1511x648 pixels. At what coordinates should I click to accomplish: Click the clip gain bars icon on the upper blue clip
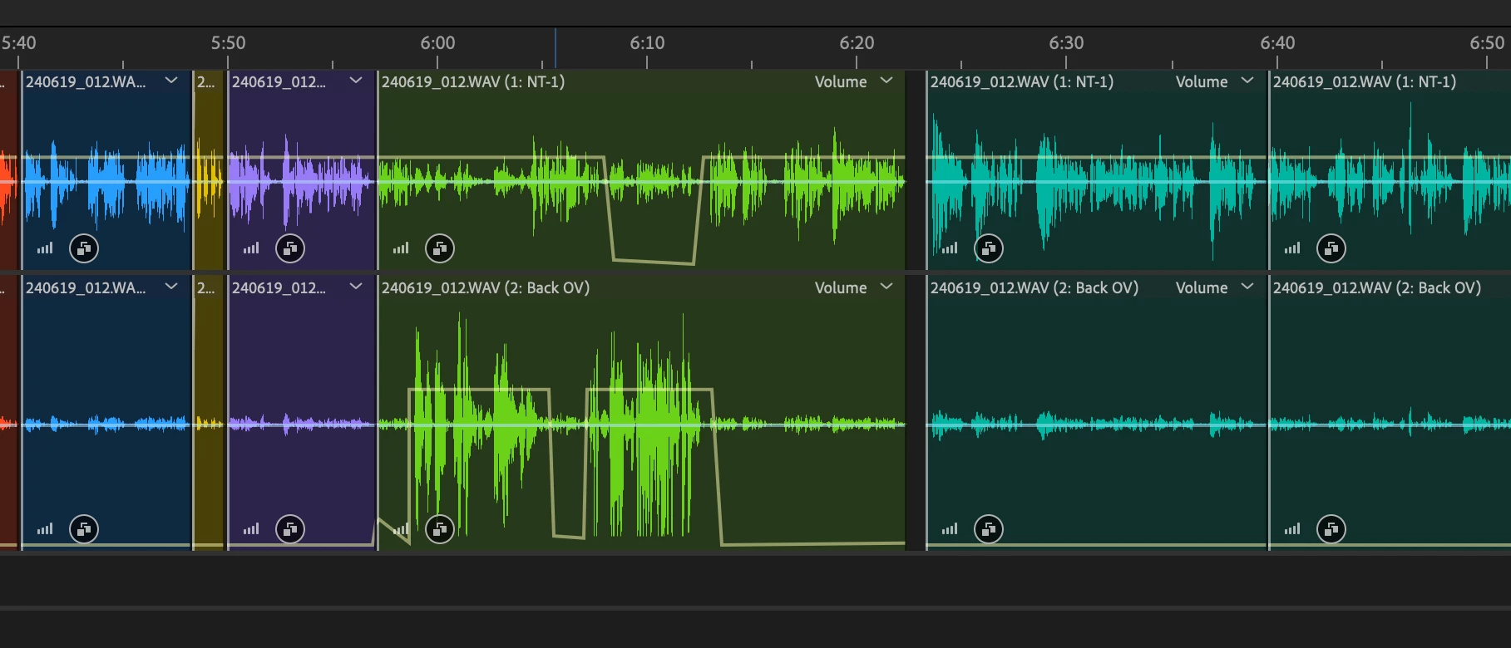[45, 248]
